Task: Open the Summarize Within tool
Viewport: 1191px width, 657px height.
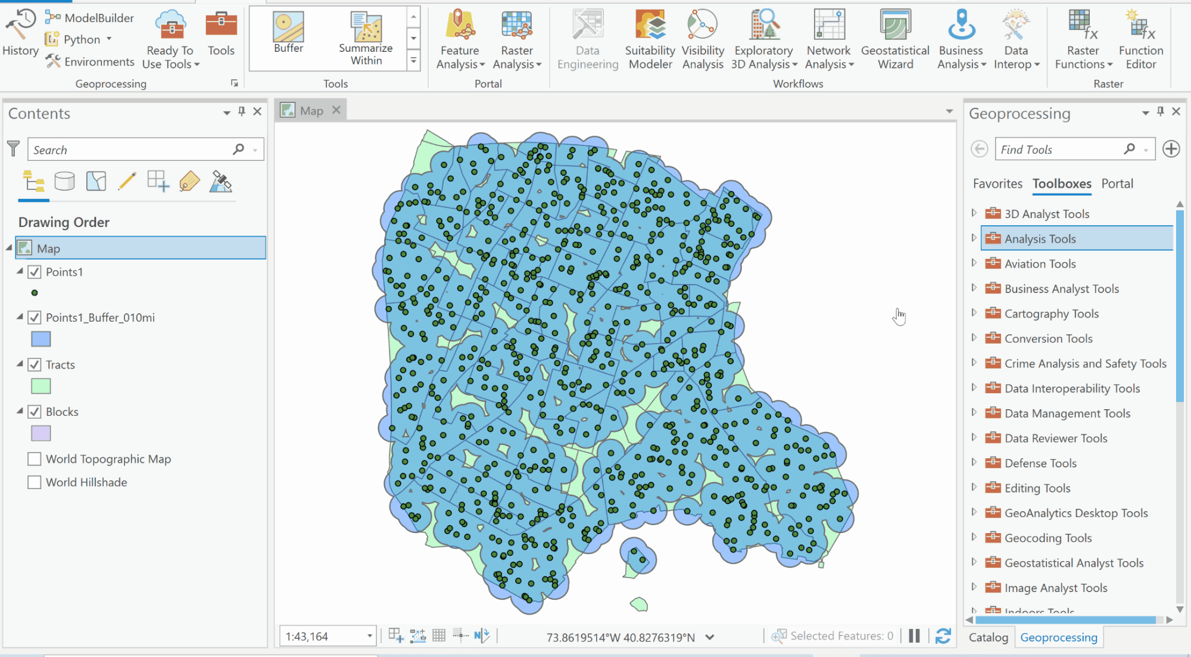Action: click(x=365, y=37)
